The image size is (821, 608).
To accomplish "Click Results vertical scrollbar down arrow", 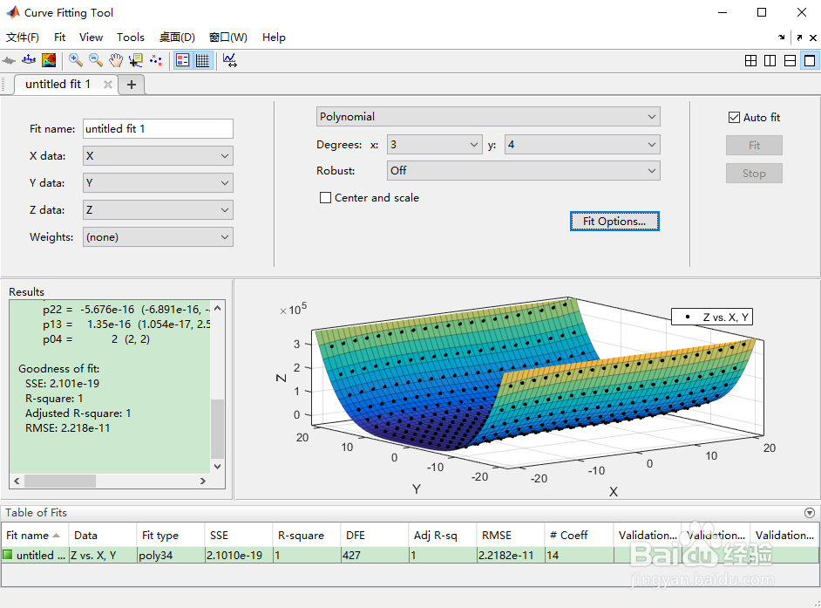I will (x=217, y=467).
